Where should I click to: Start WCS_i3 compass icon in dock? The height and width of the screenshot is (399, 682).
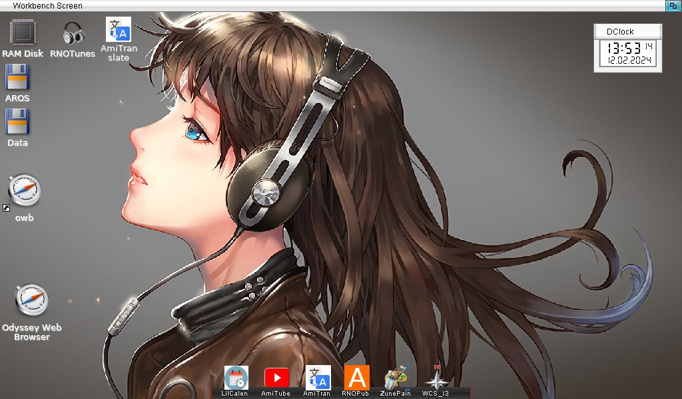click(x=436, y=378)
